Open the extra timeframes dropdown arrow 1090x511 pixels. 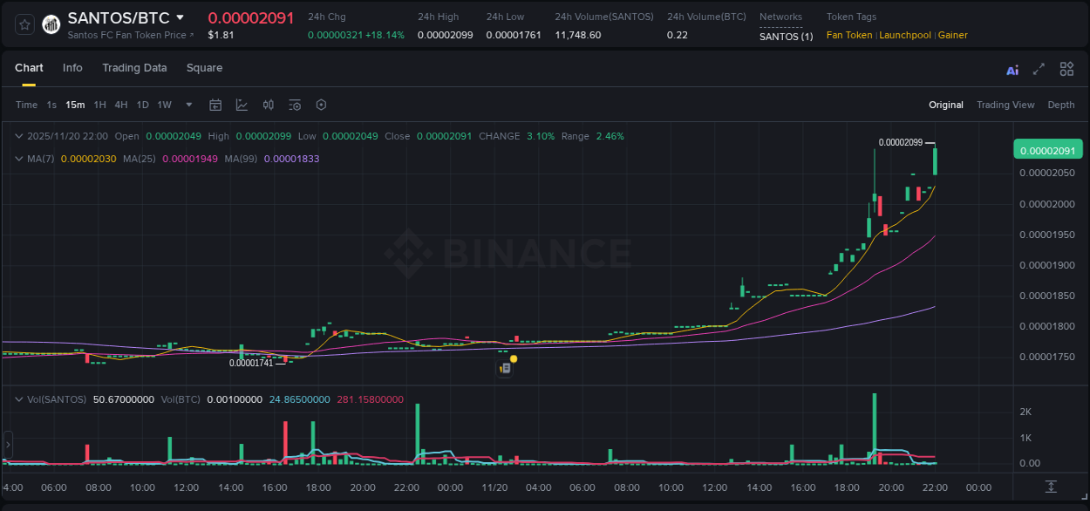187,105
